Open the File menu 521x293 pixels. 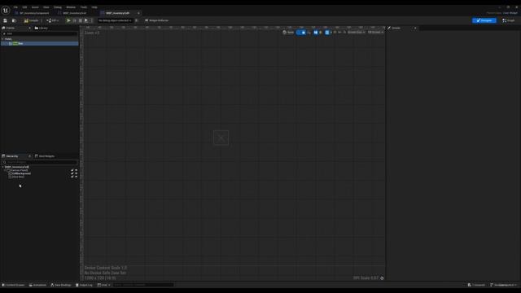pyautogui.click(x=15, y=7)
